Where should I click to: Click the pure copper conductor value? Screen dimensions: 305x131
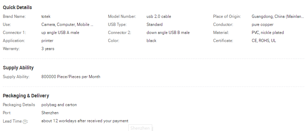pyautogui.click(x=262, y=25)
